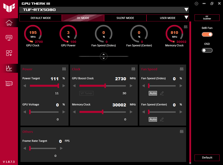Disable Auto mode for Fan Speed (Sides)
223x165 pixels.
tap(153, 93)
